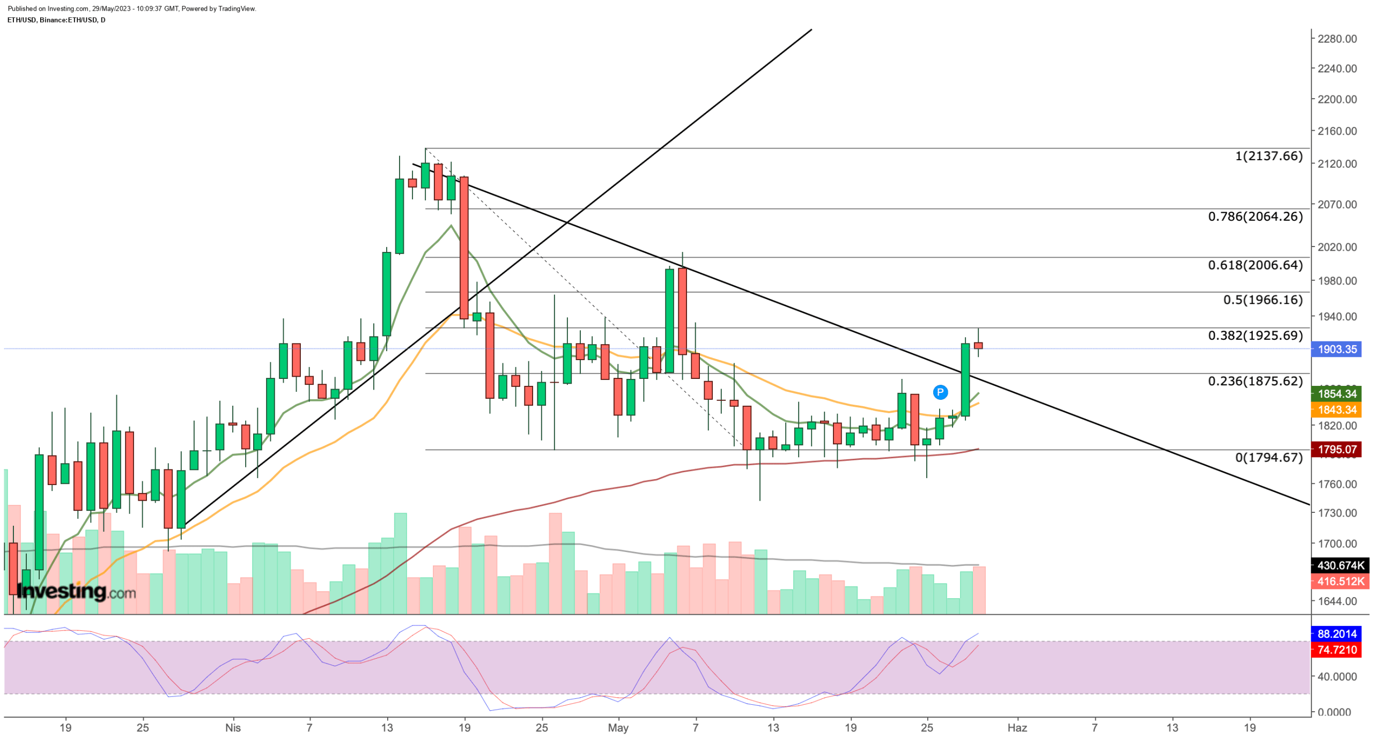Select the 0.5(1966.16) Fibonacci label
This screenshot has width=1373, height=738.
(1263, 300)
